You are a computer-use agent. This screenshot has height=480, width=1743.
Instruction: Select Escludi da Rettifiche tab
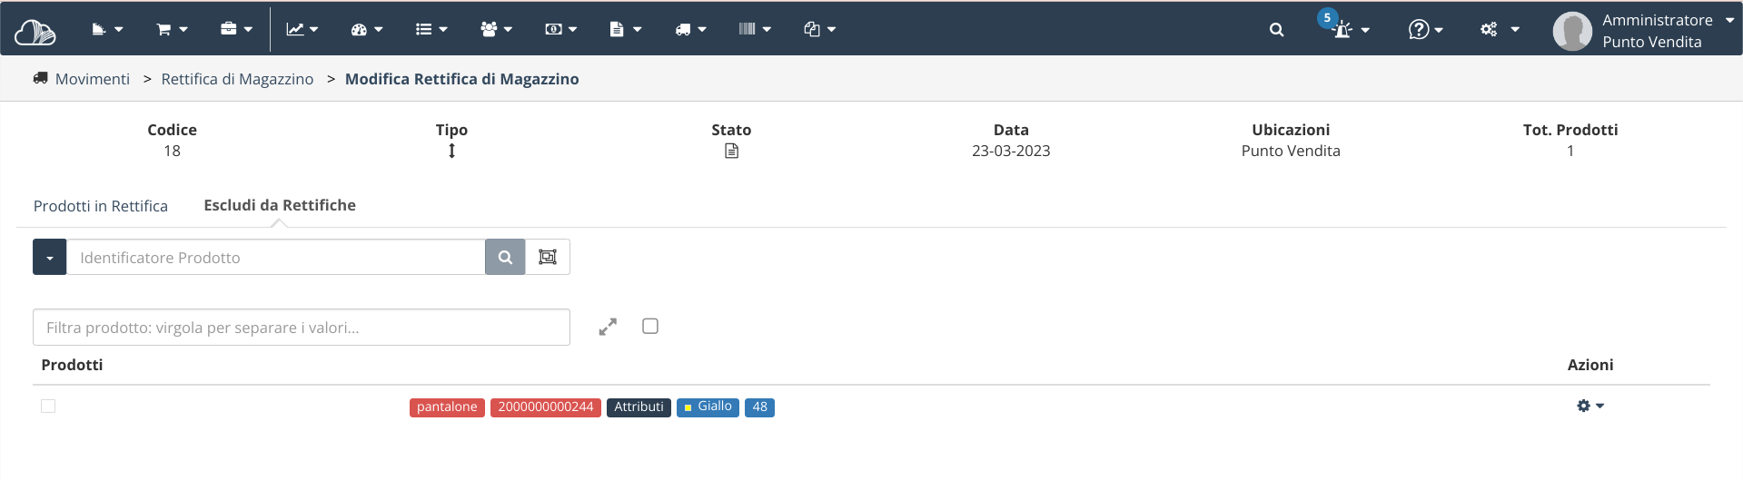click(x=280, y=205)
